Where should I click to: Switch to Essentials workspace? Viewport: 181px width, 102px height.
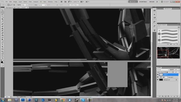(143, 2)
